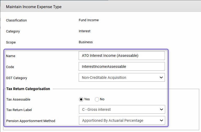Click the Tax Return Label text

tap(19, 110)
